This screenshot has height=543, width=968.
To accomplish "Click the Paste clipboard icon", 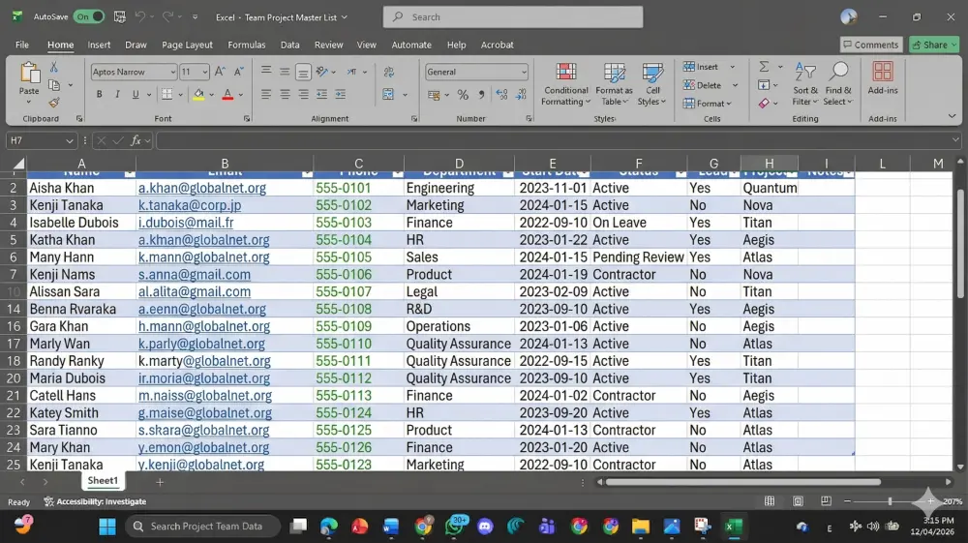I will click(29, 74).
